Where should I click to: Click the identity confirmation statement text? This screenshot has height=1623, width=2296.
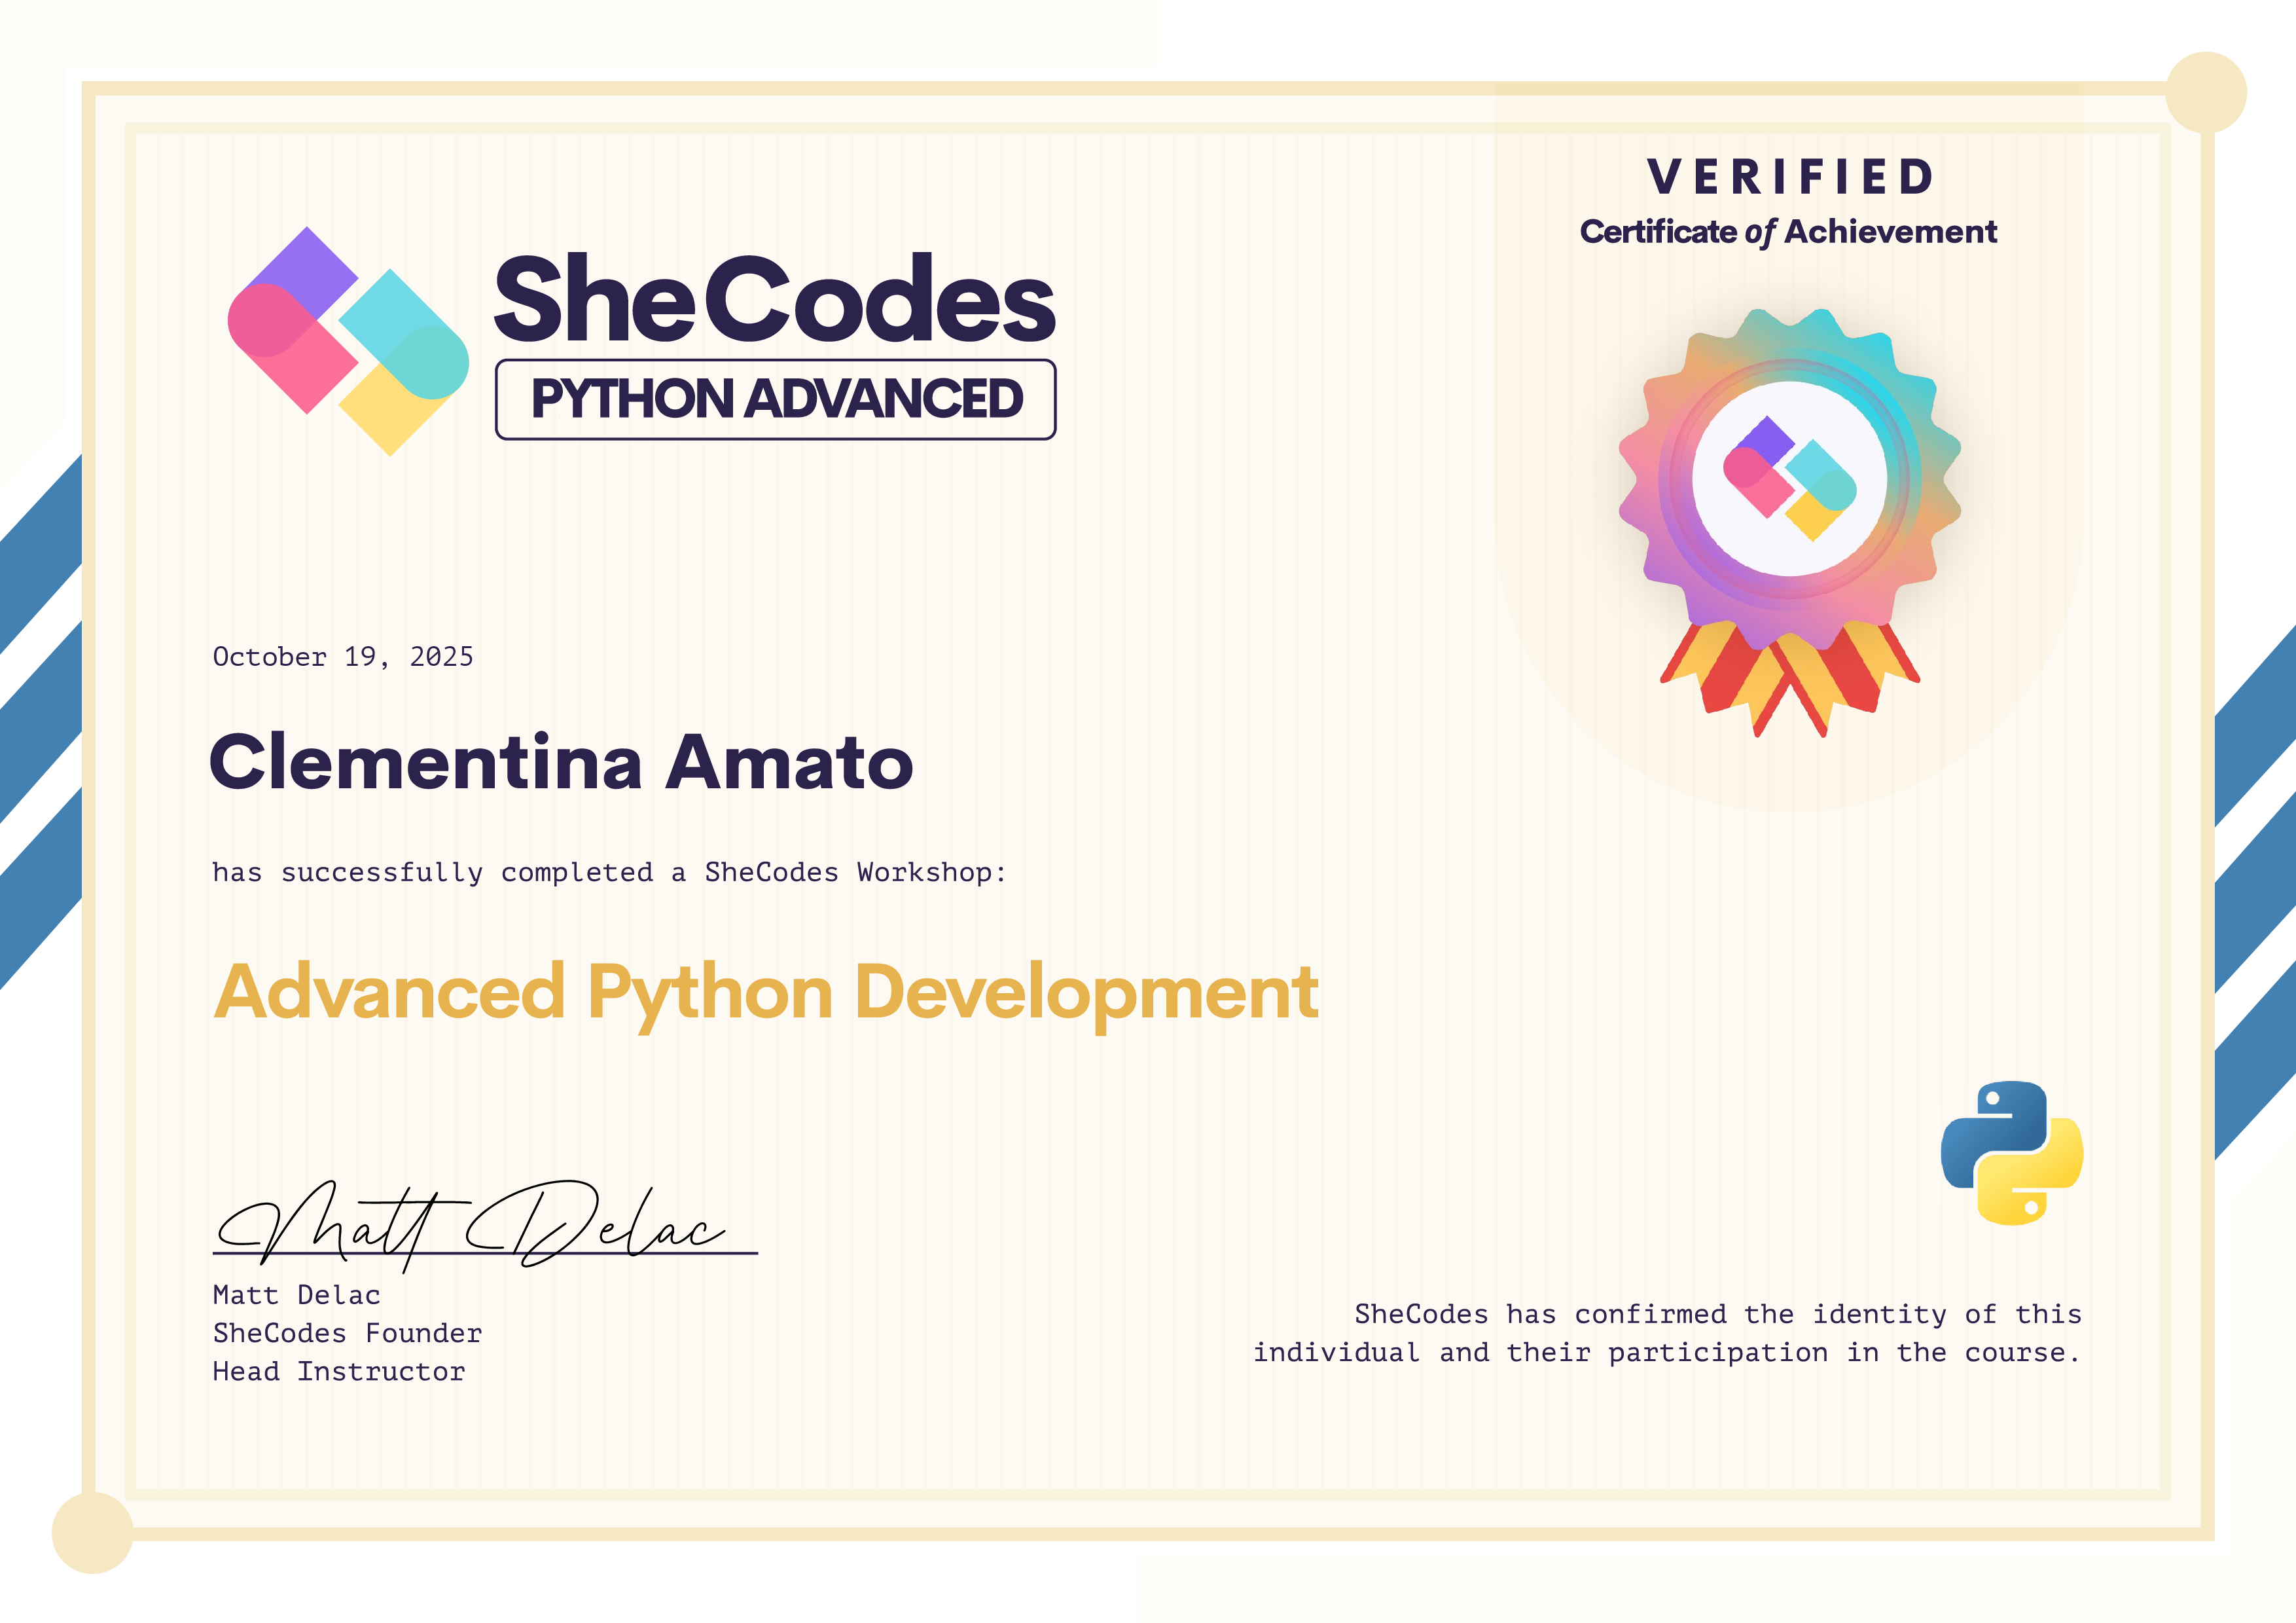pos(1667,1333)
